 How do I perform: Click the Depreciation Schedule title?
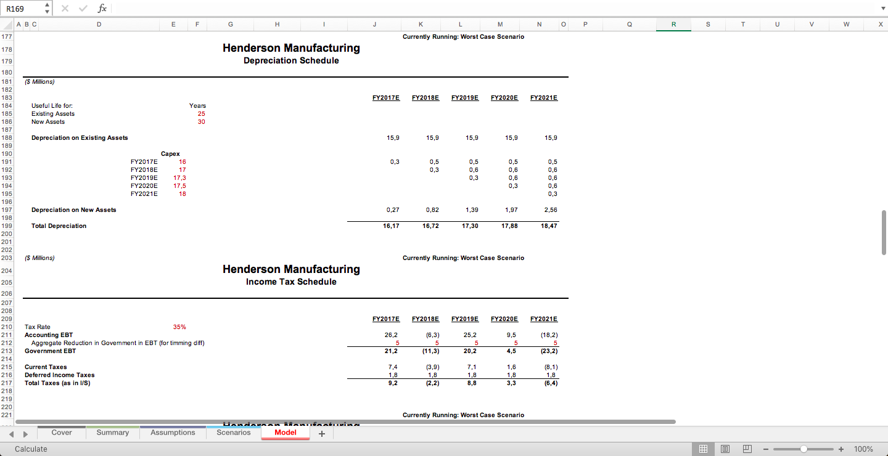tap(291, 60)
